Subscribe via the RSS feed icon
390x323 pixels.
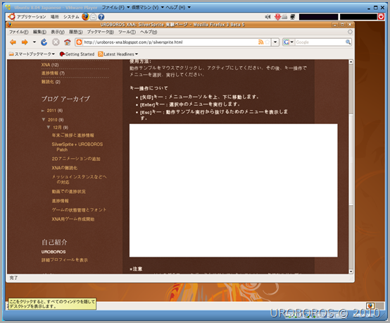click(260, 42)
